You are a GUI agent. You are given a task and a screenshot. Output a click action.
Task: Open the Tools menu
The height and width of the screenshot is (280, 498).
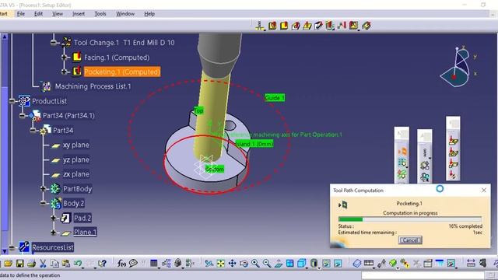[100, 14]
